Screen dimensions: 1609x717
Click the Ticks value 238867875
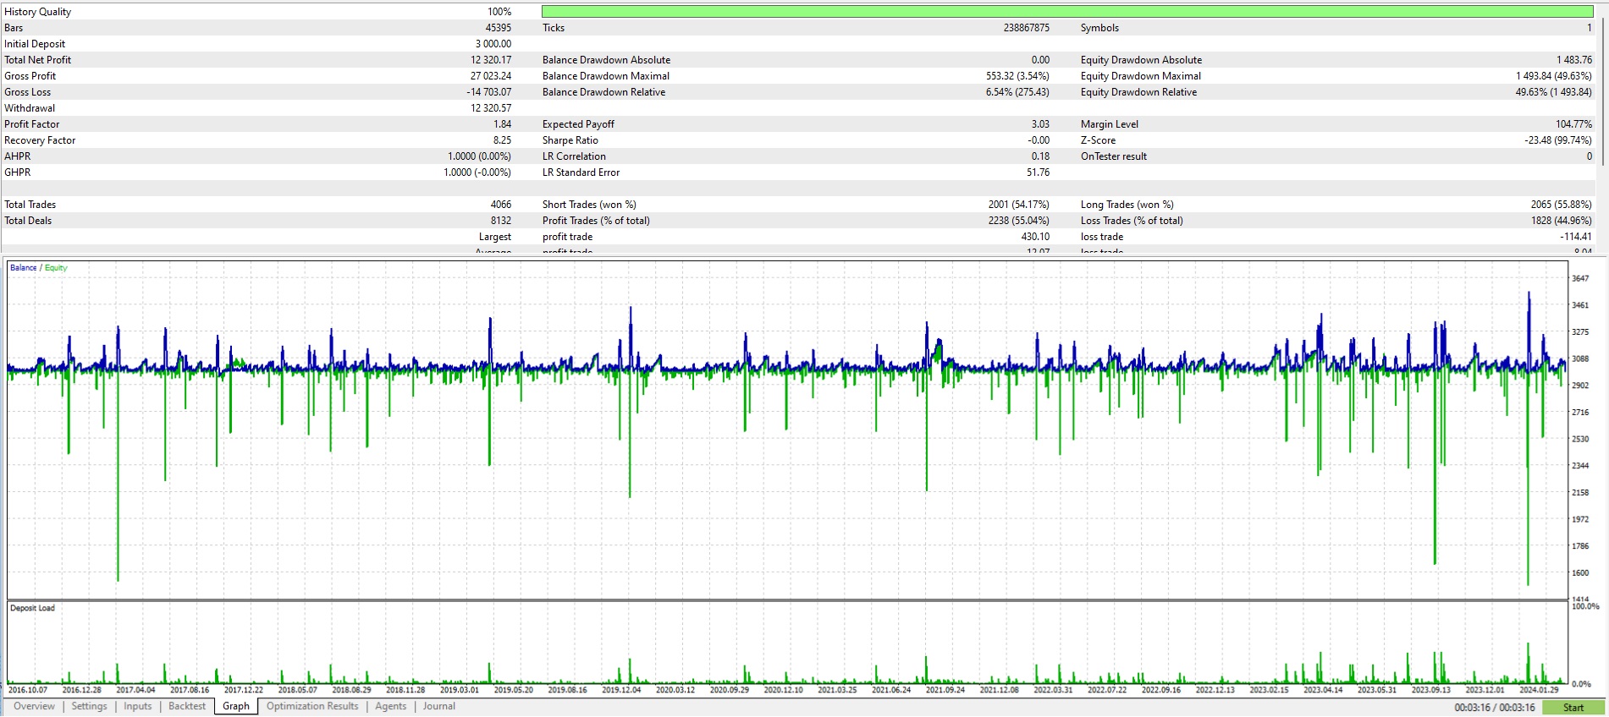[x=1027, y=28]
